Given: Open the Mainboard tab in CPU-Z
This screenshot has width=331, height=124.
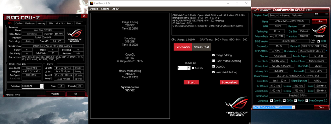Looking at the screenshot, I should coord(30,24).
